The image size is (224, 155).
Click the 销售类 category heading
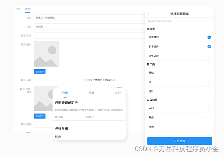click(151, 29)
